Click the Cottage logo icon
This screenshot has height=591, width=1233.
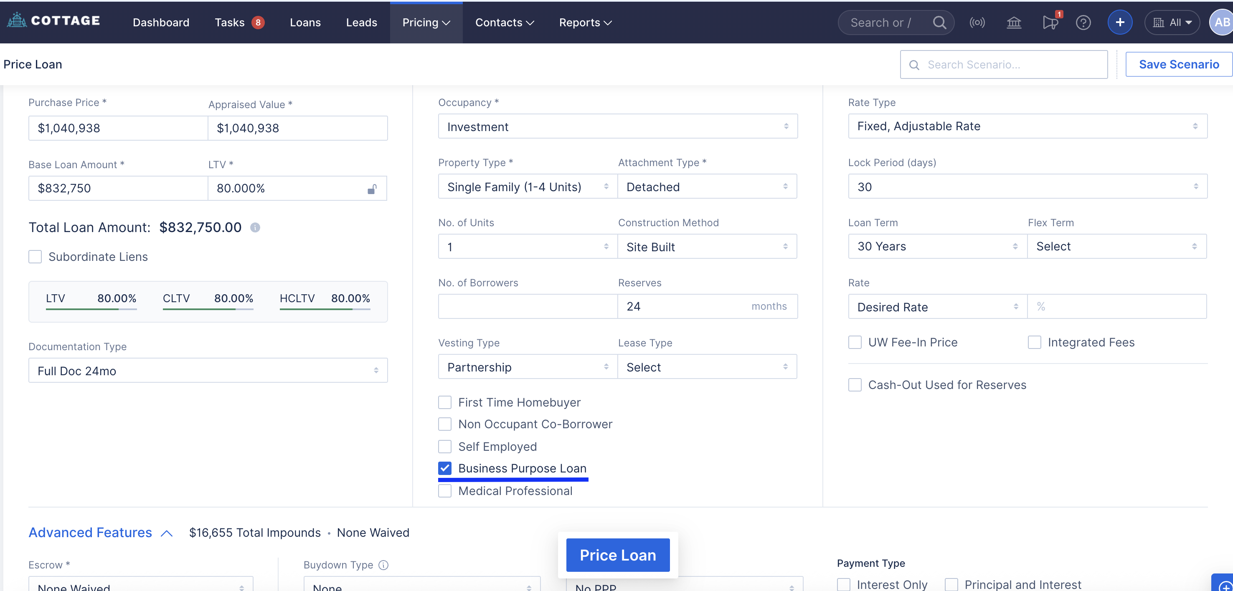pos(17,21)
